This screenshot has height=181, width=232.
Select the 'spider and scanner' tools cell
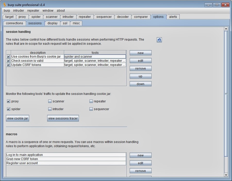[x=95, y=57]
